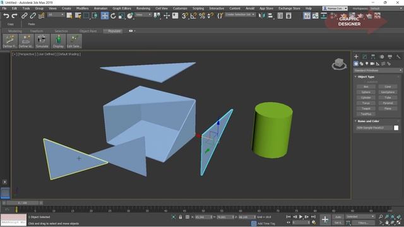Activate the Select and Link chain icon

point(24,16)
